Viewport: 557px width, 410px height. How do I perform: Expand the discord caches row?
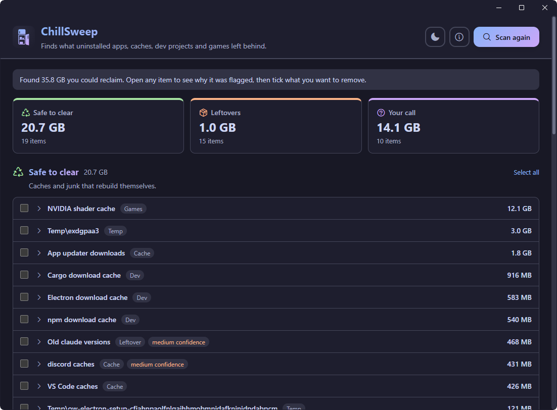tap(39, 364)
